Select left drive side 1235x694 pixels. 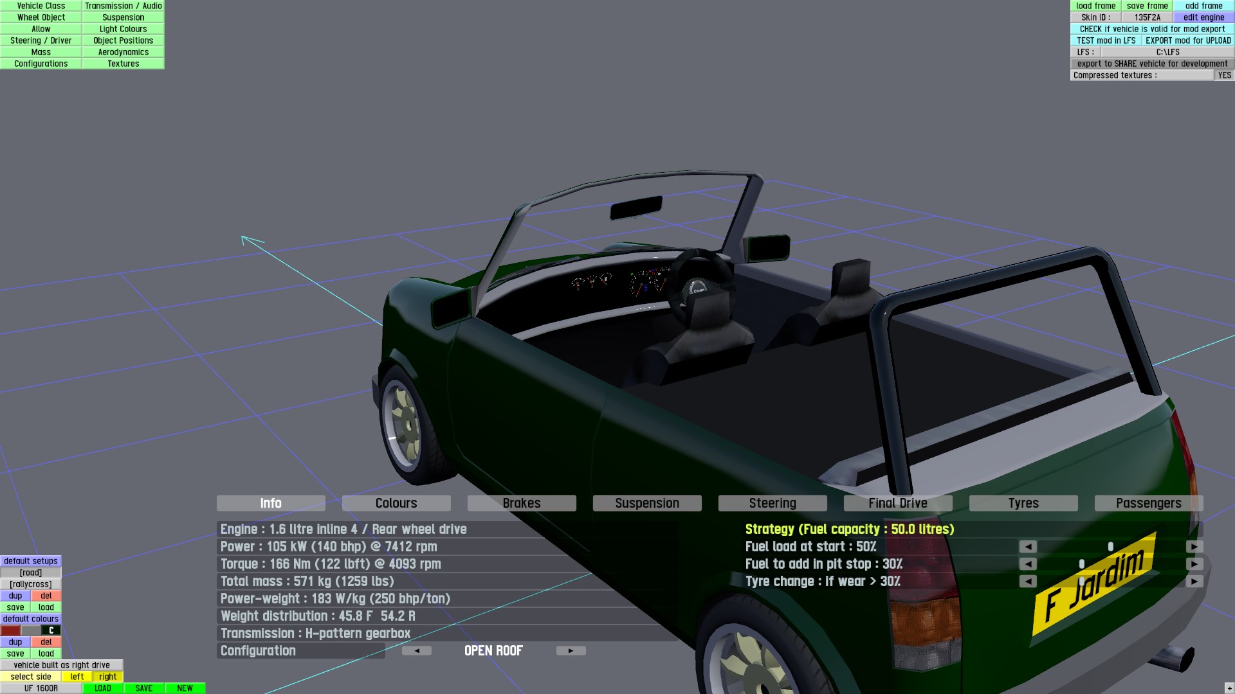77,677
